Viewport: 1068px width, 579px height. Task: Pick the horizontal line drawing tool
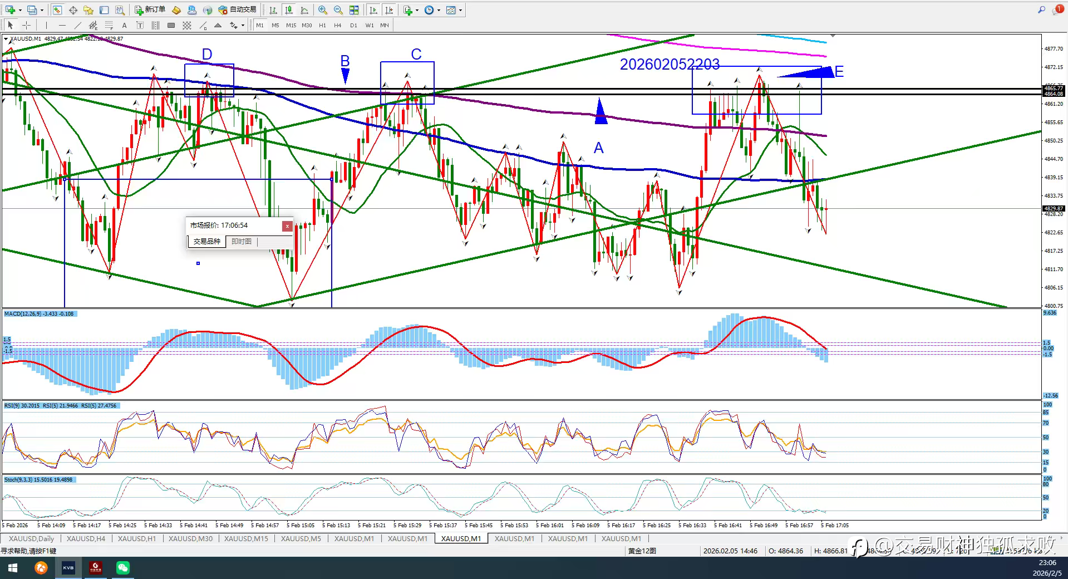pos(62,25)
